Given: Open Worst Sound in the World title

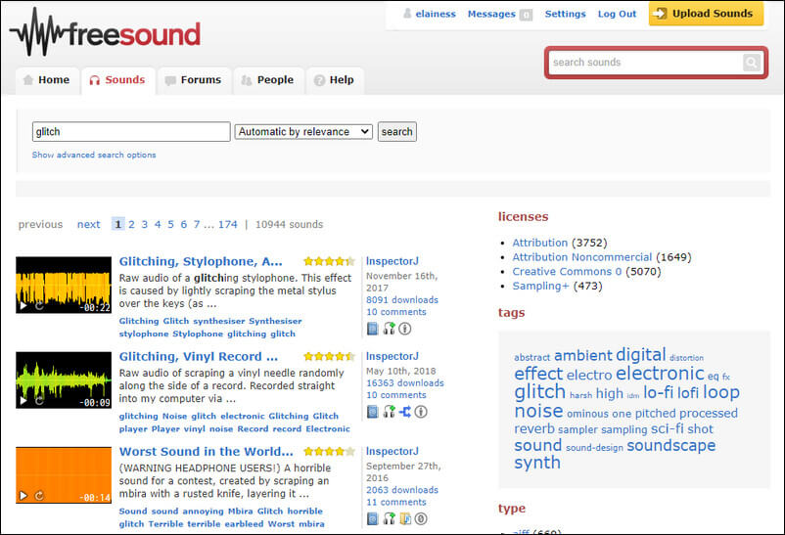Looking at the screenshot, I should [206, 452].
